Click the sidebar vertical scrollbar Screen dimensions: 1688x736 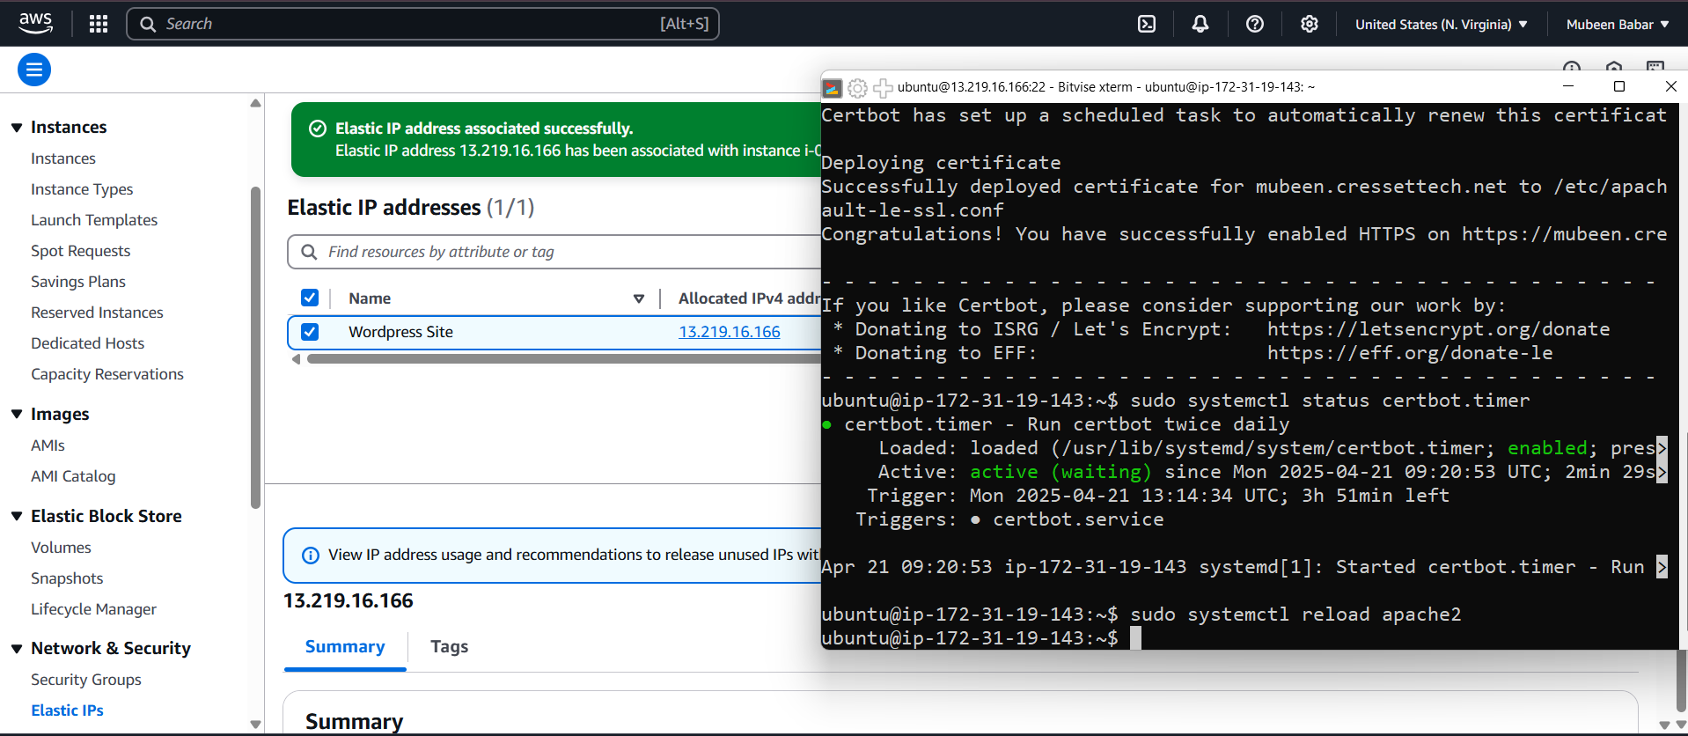coord(256,348)
